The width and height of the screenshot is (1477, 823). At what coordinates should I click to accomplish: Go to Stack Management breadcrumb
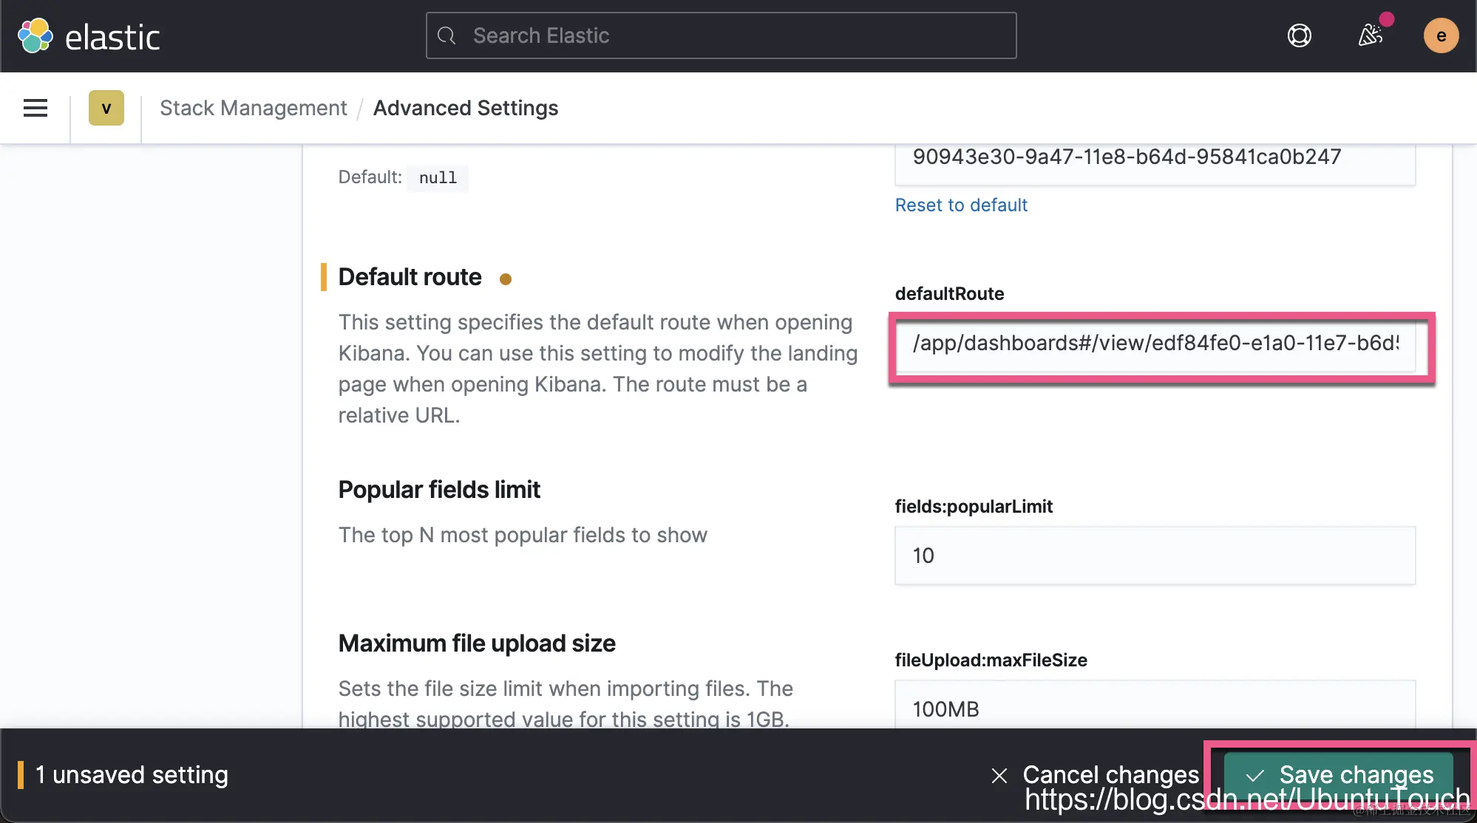pyautogui.click(x=253, y=108)
